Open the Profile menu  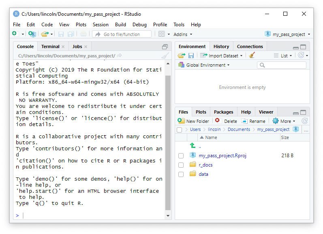click(160, 25)
